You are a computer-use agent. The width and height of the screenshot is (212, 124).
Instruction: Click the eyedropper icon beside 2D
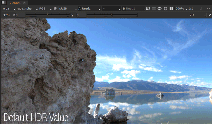pyautogui.click(x=210, y=15)
